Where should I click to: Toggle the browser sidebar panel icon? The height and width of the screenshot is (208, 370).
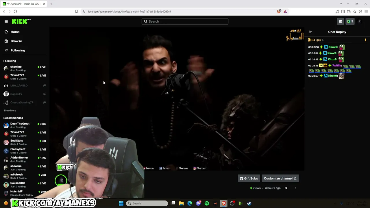pyautogui.click(x=343, y=12)
